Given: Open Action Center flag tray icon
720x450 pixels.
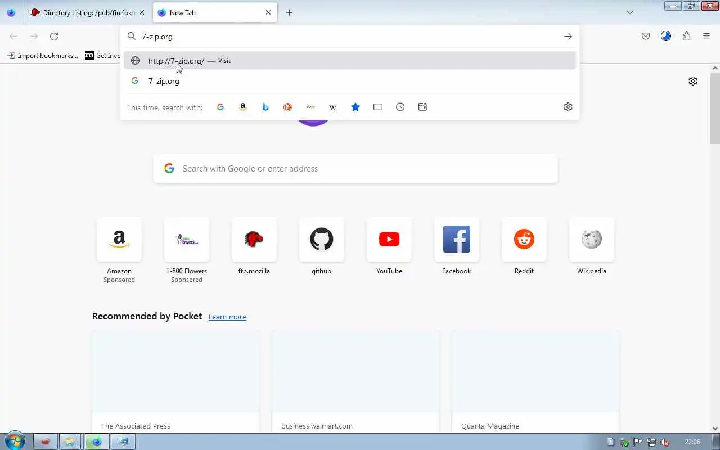Looking at the screenshot, I should coord(638,442).
